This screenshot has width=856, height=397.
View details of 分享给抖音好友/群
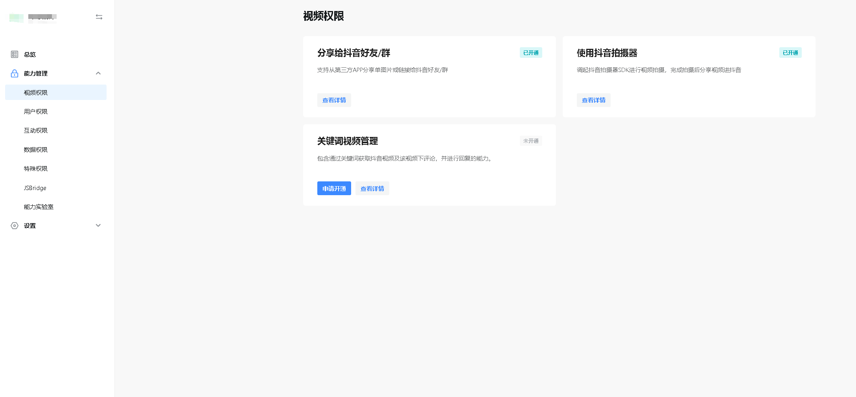(x=334, y=100)
